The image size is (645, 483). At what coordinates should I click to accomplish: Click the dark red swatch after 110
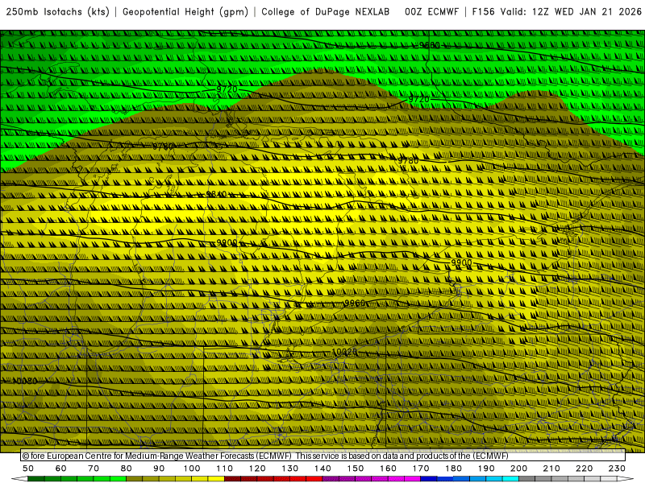pyautogui.click(x=232, y=479)
